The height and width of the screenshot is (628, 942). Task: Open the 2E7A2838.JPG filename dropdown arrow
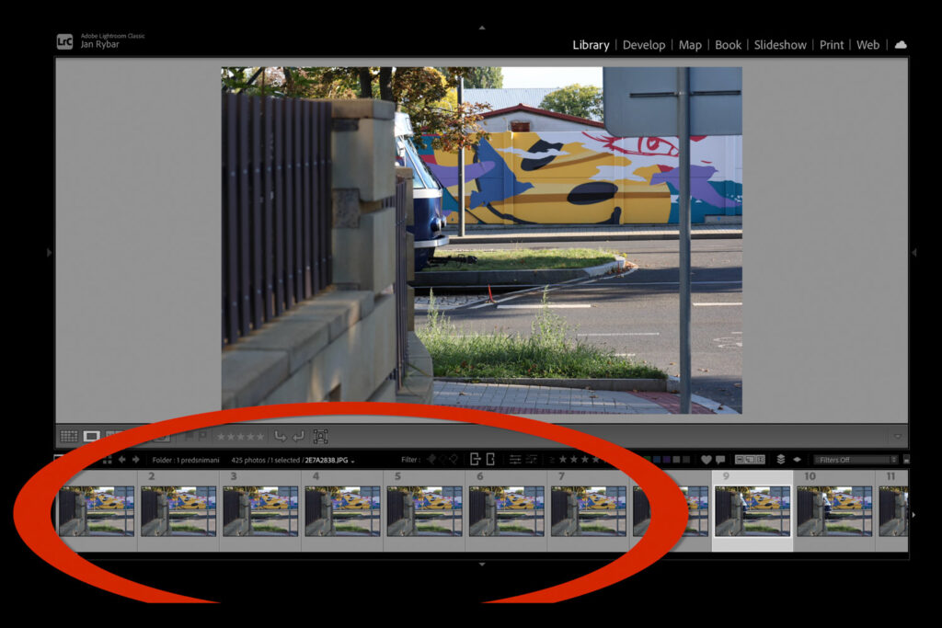[352, 461]
